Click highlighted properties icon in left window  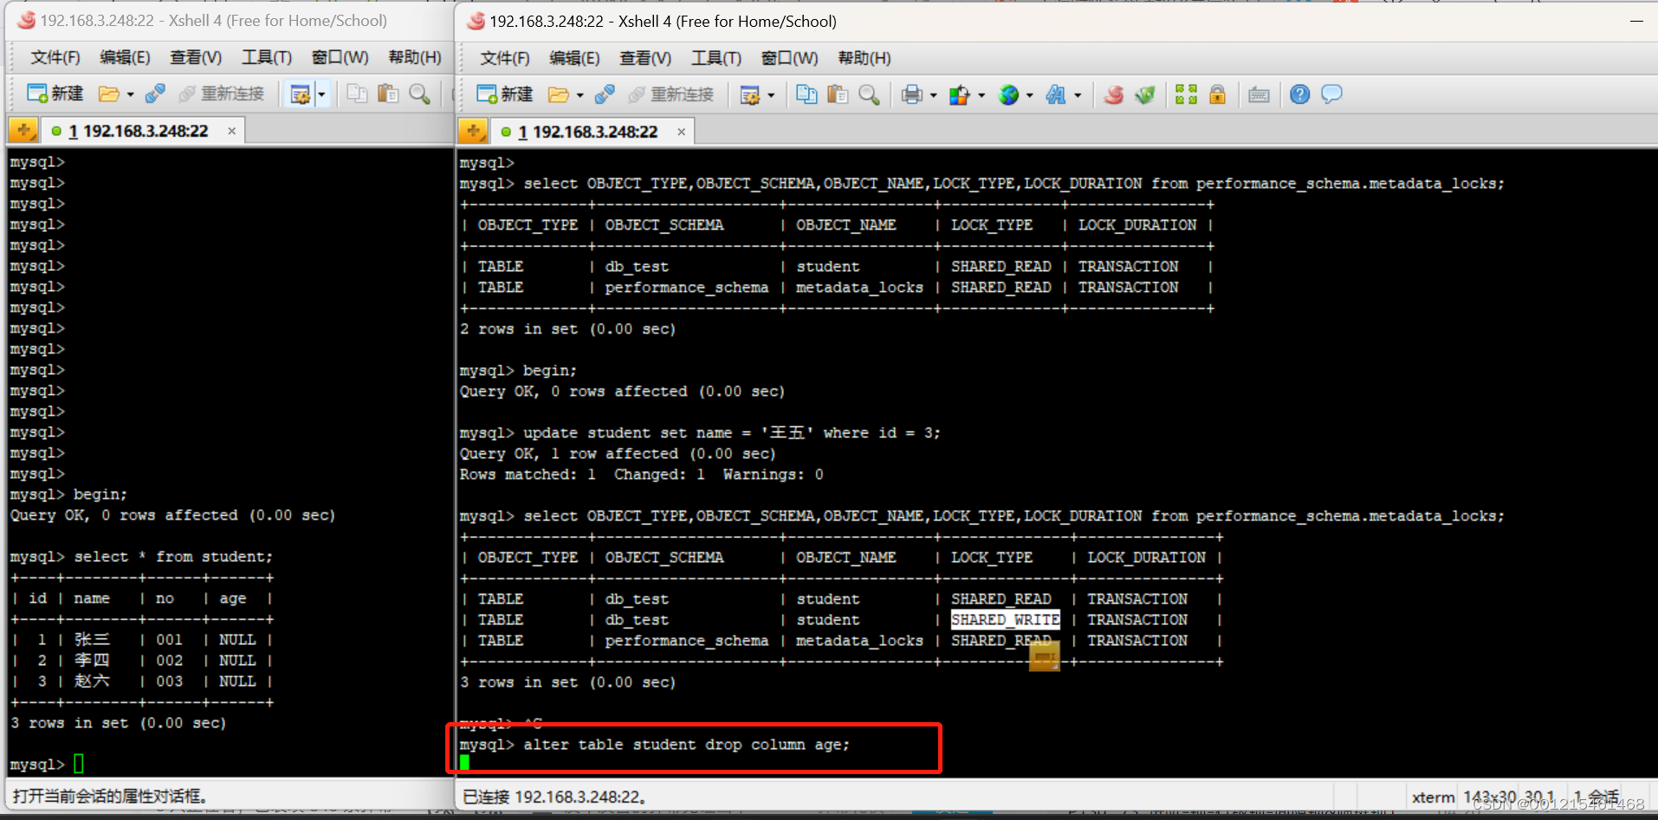[300, 94]
